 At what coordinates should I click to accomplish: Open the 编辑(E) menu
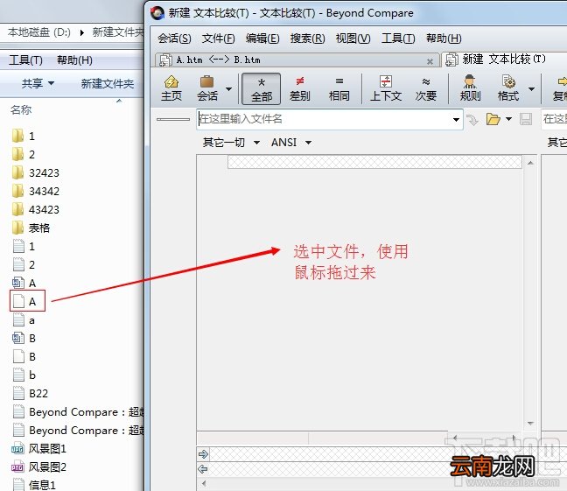point(262,39)
